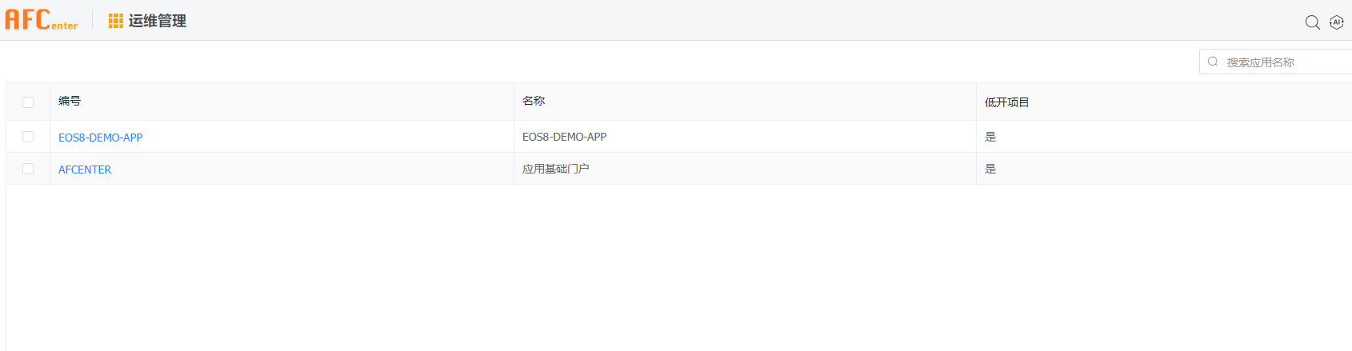Open the AFCENTER blue link
Viewport: 1352px width, 351px height.
tap(85, 170)
